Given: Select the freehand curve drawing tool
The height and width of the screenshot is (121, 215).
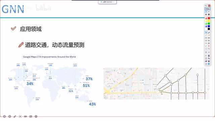Looking at the screenshot, I should (x=206, y=33).
